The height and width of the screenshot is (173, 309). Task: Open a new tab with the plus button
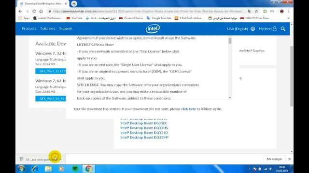pyautogui.click(x=74, y=3)
